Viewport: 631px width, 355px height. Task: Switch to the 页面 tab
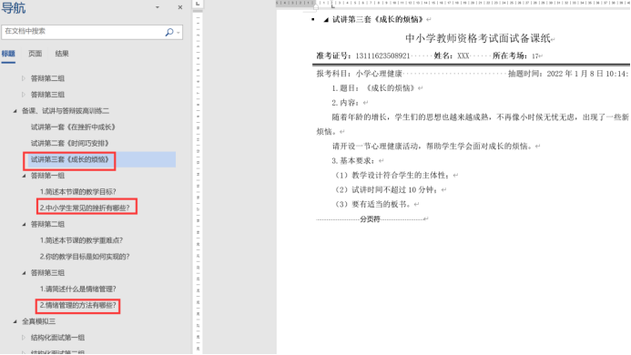coord(35,54)
